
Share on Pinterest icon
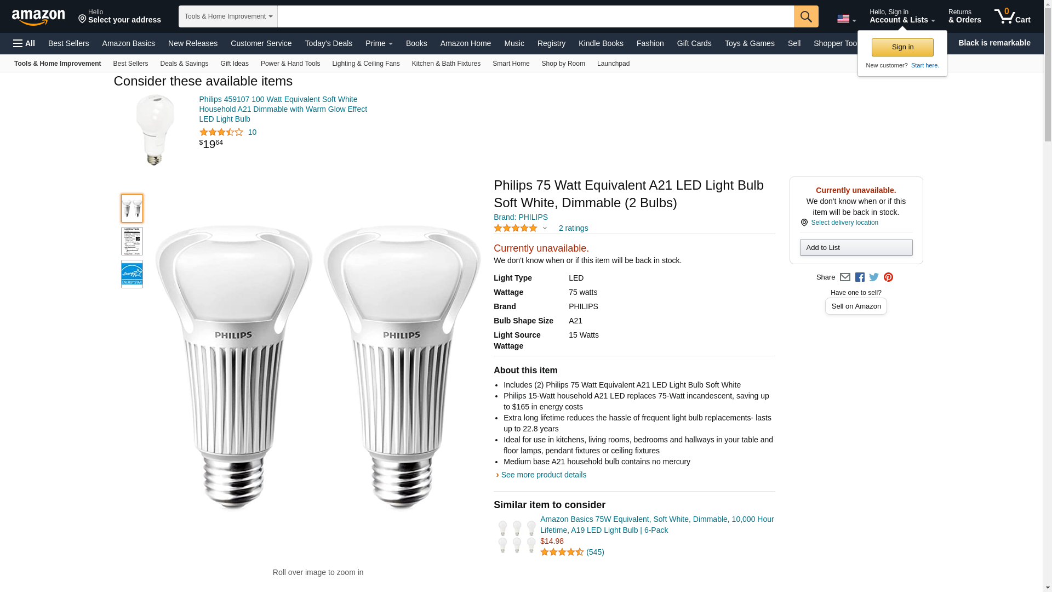pos(888,277)
